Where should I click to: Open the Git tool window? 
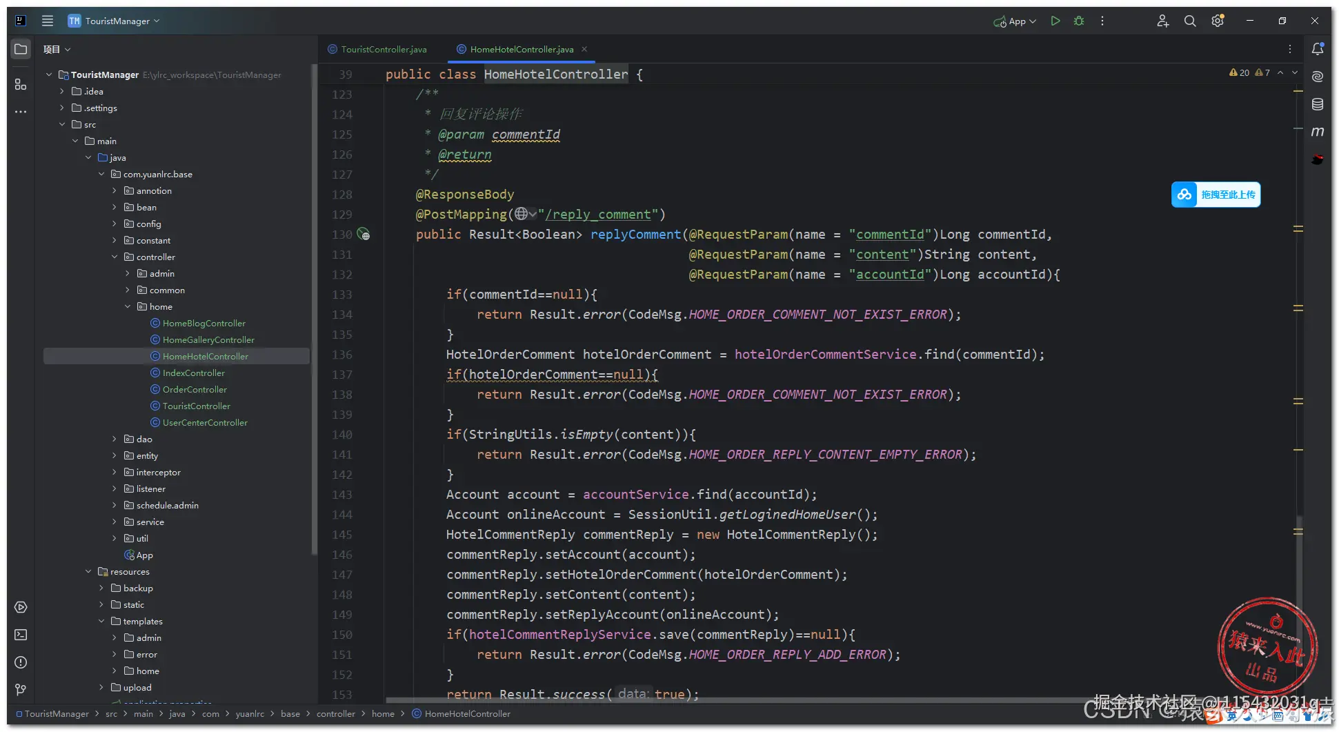tap(21, 690)
